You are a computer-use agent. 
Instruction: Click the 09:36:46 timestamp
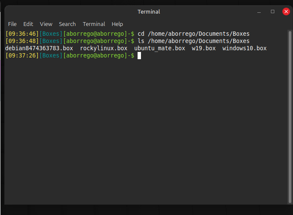pyautogui.click(x=22, y=34)
